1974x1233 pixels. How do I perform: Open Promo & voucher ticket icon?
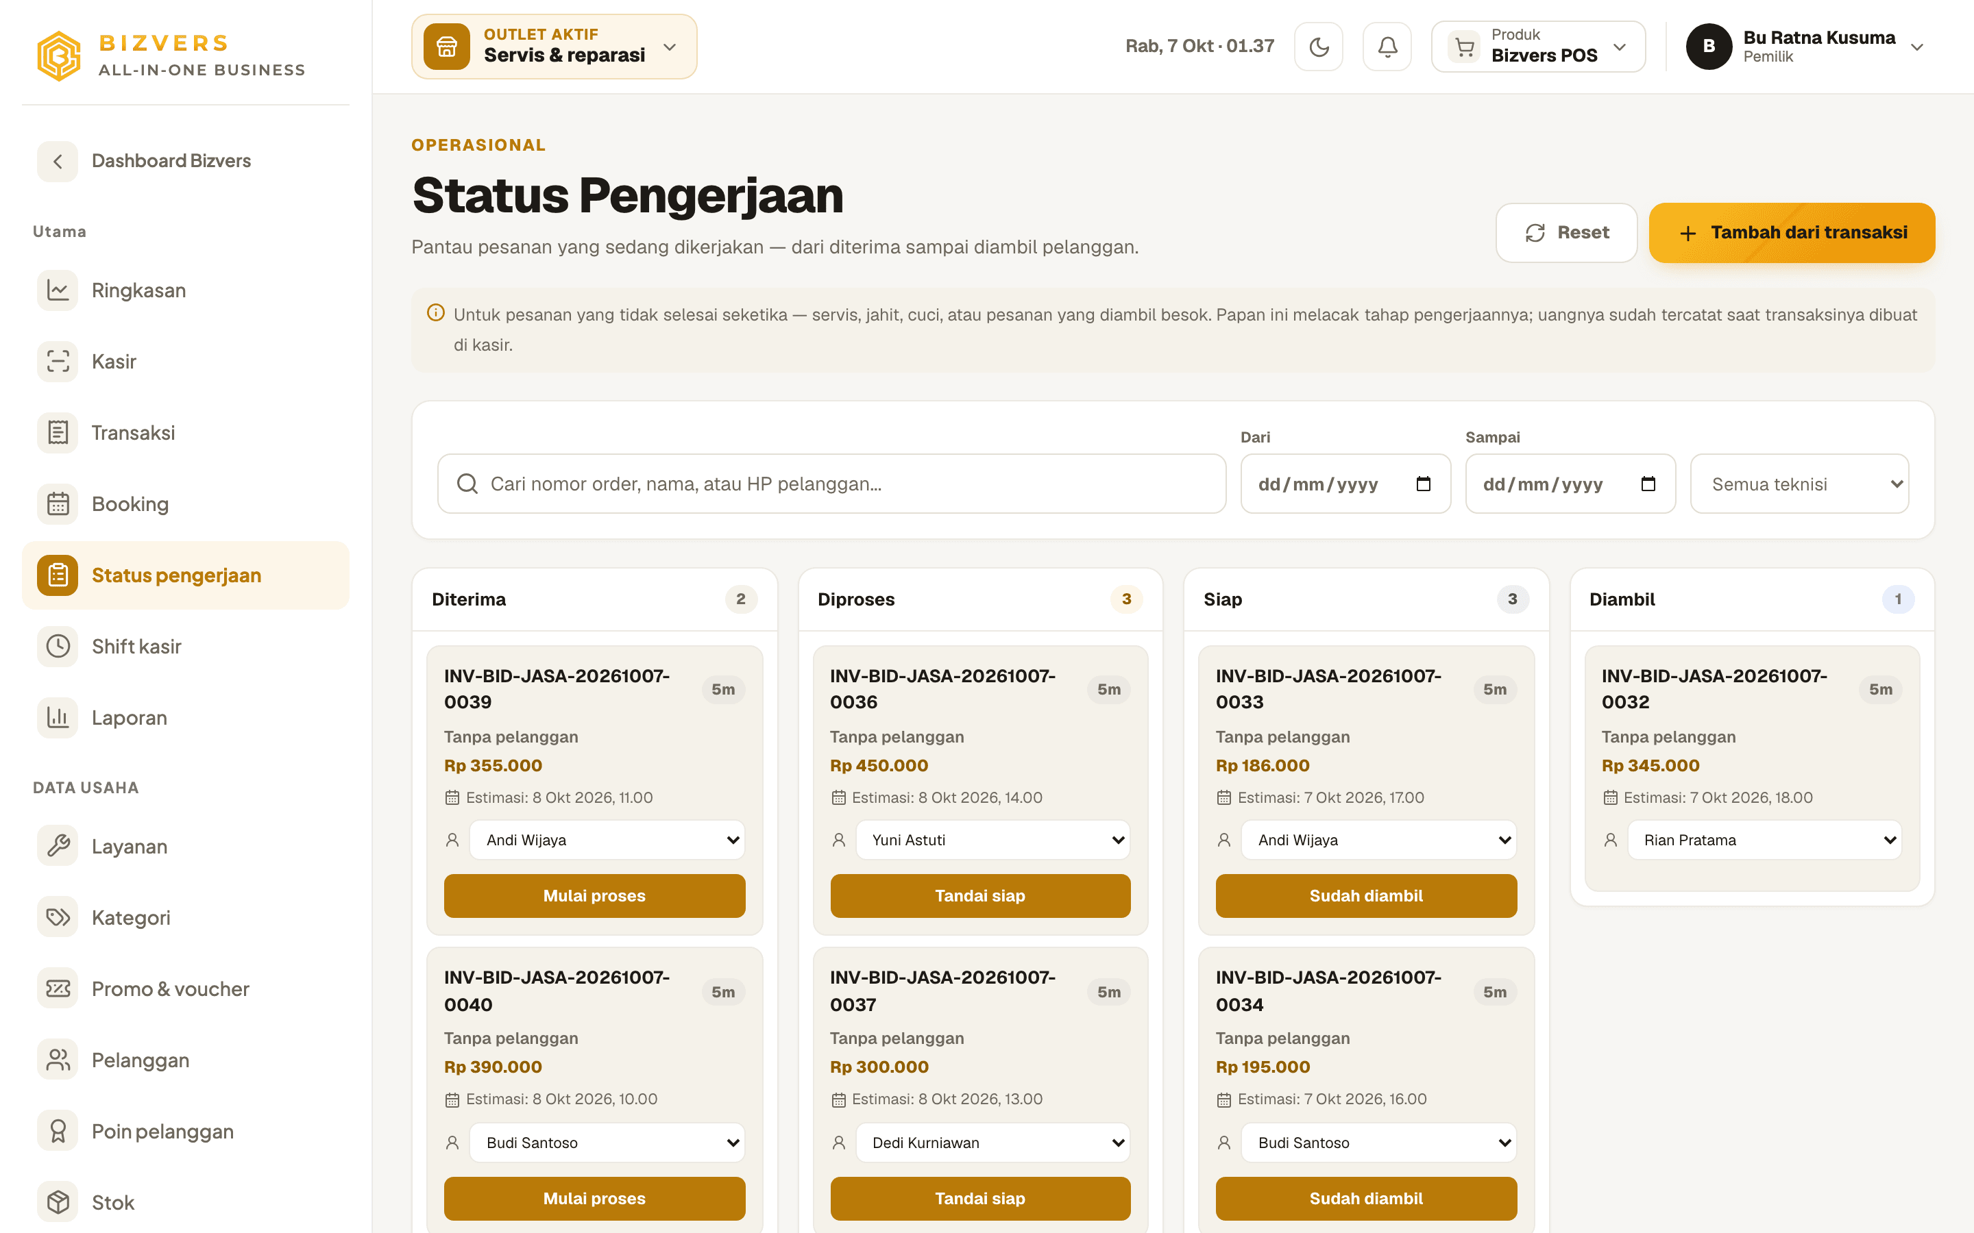click(58, 989)
